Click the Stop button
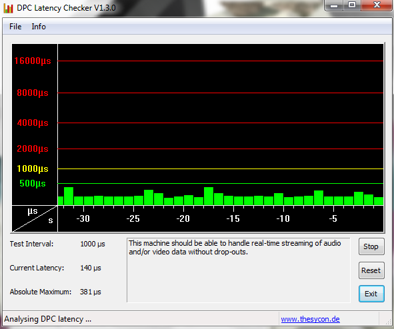This screenshot has height=329, width=394. [x=371, y=246]
